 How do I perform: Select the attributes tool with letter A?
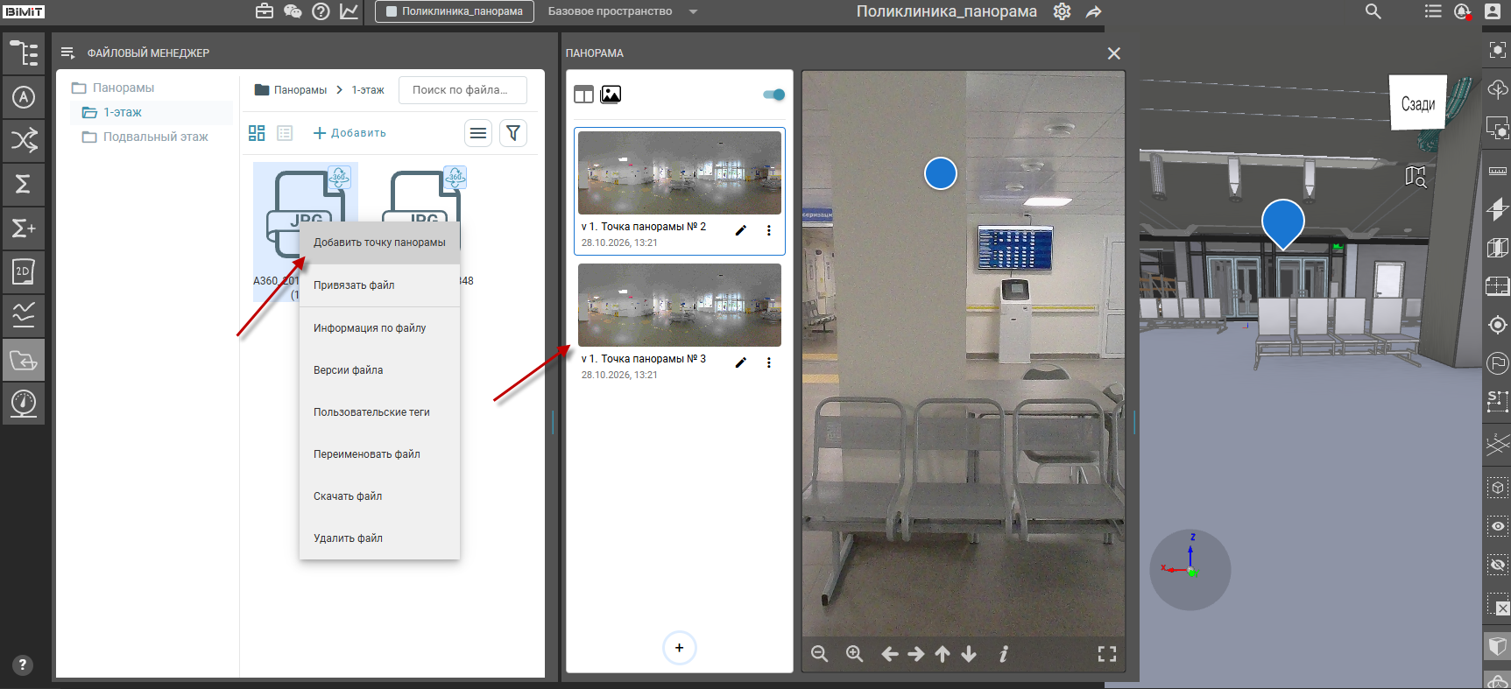(x=24, y=97)
